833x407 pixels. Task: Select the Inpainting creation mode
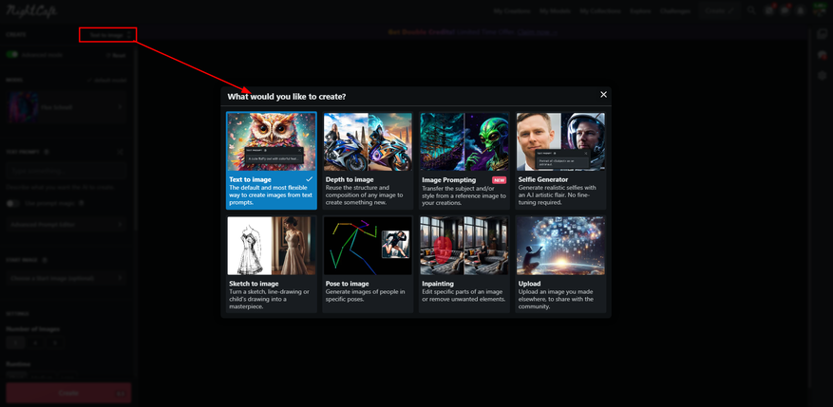(464, 264)
